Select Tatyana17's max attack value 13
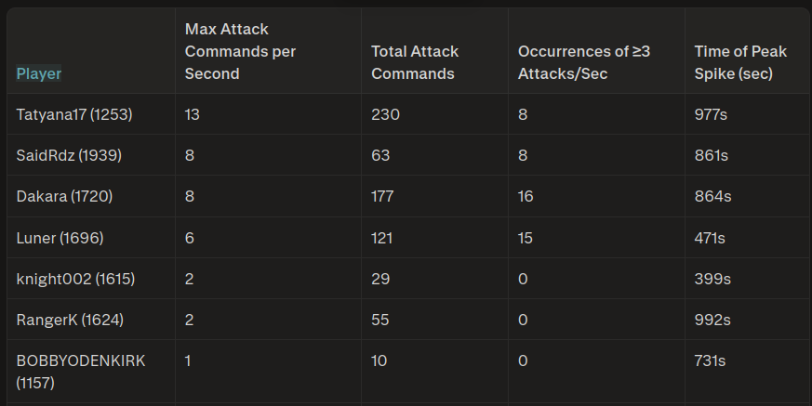 click(x=192, y=114)
